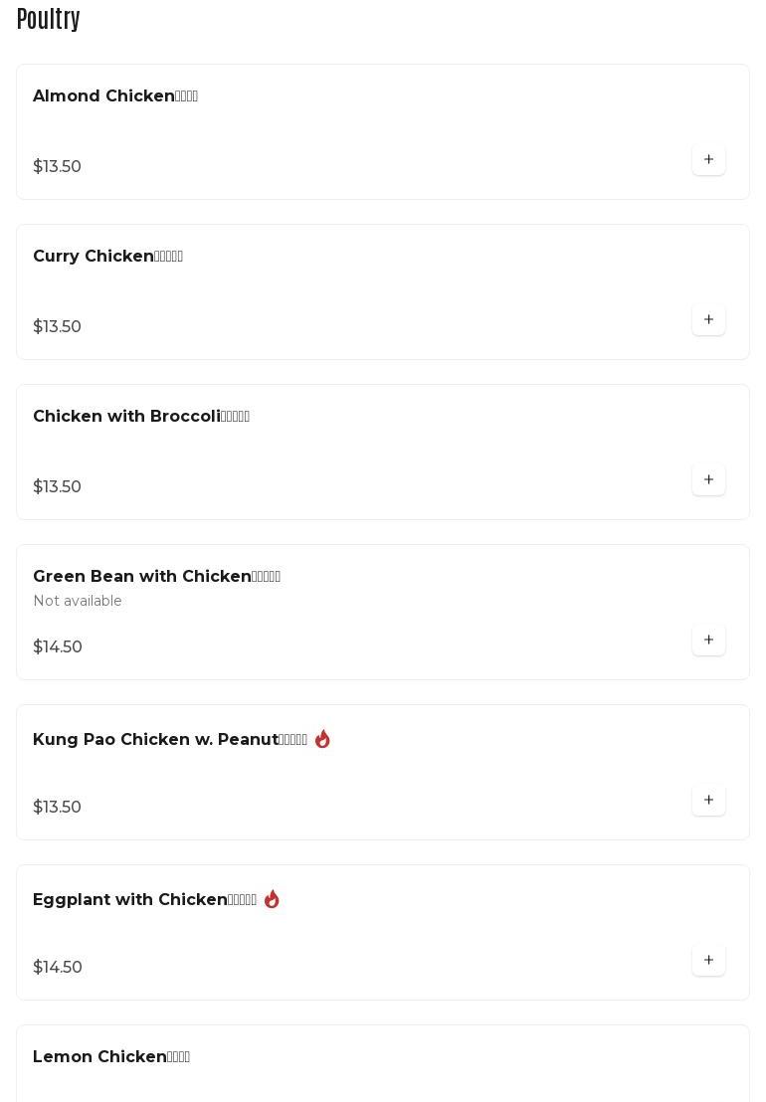Click $14.50 price on Eggplant with Chicken

[58, 967]
